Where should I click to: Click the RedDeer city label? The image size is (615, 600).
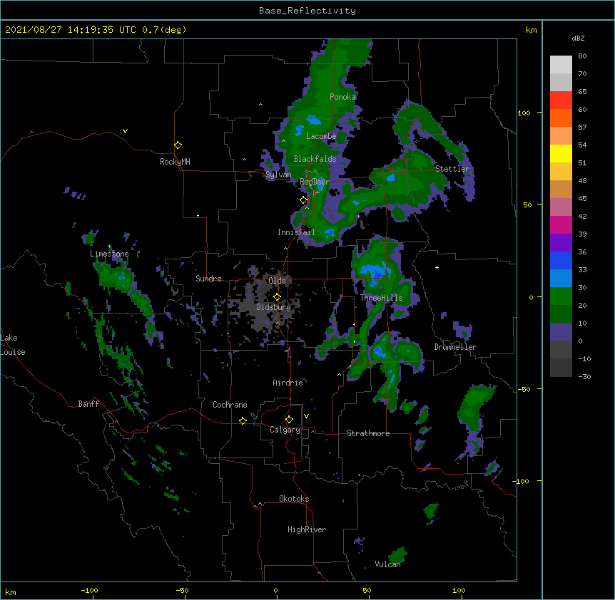pos(315,182)
